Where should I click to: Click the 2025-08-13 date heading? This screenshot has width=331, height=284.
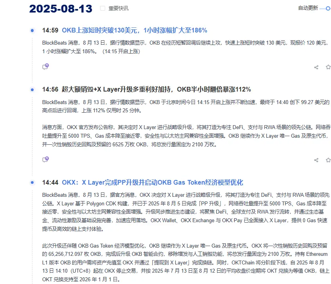pyautogui.click(x=61, y=9)
